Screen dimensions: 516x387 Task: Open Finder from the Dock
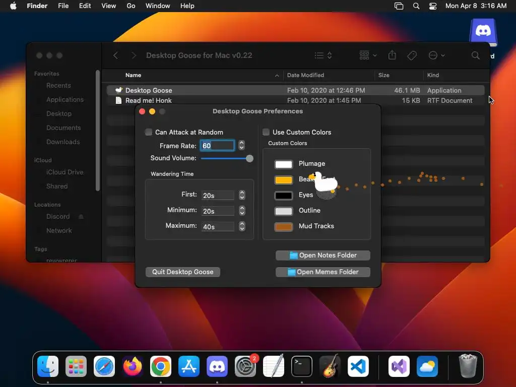(48, 366)
